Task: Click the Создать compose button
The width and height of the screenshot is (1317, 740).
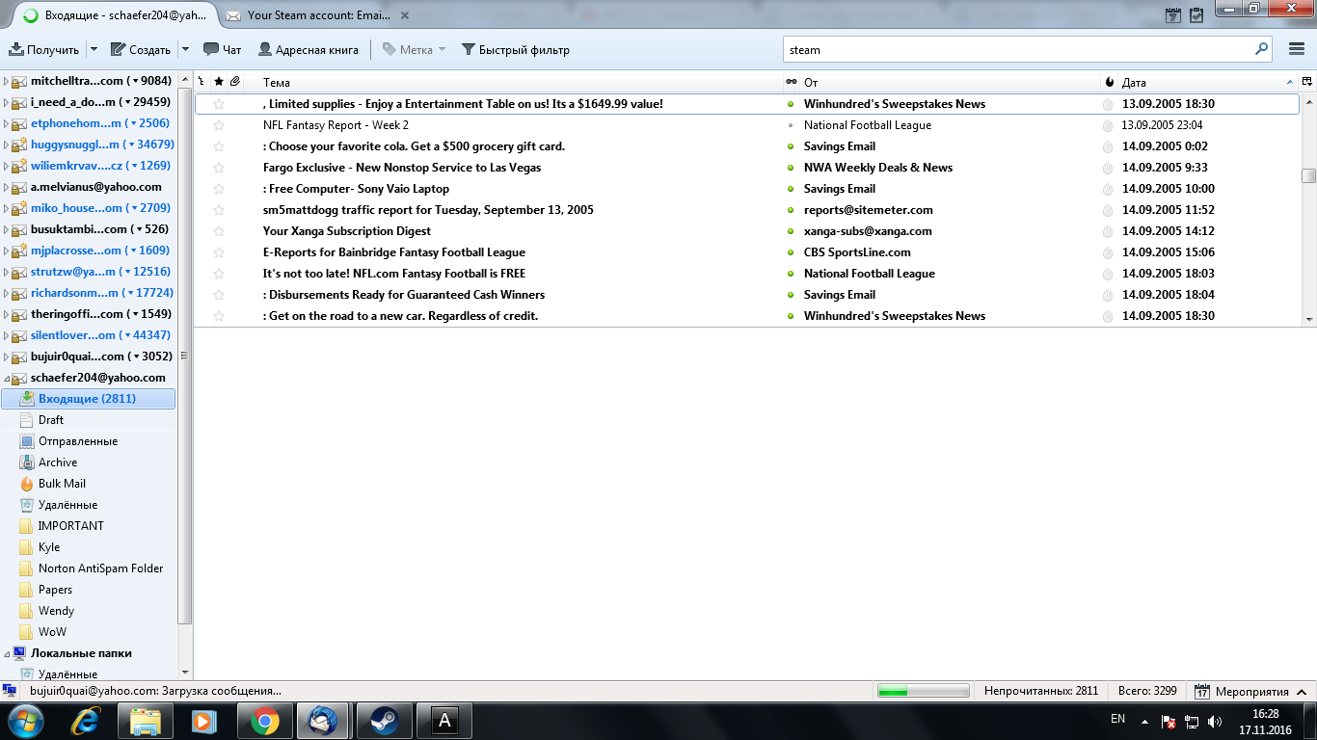Action: tap(141, 49)
